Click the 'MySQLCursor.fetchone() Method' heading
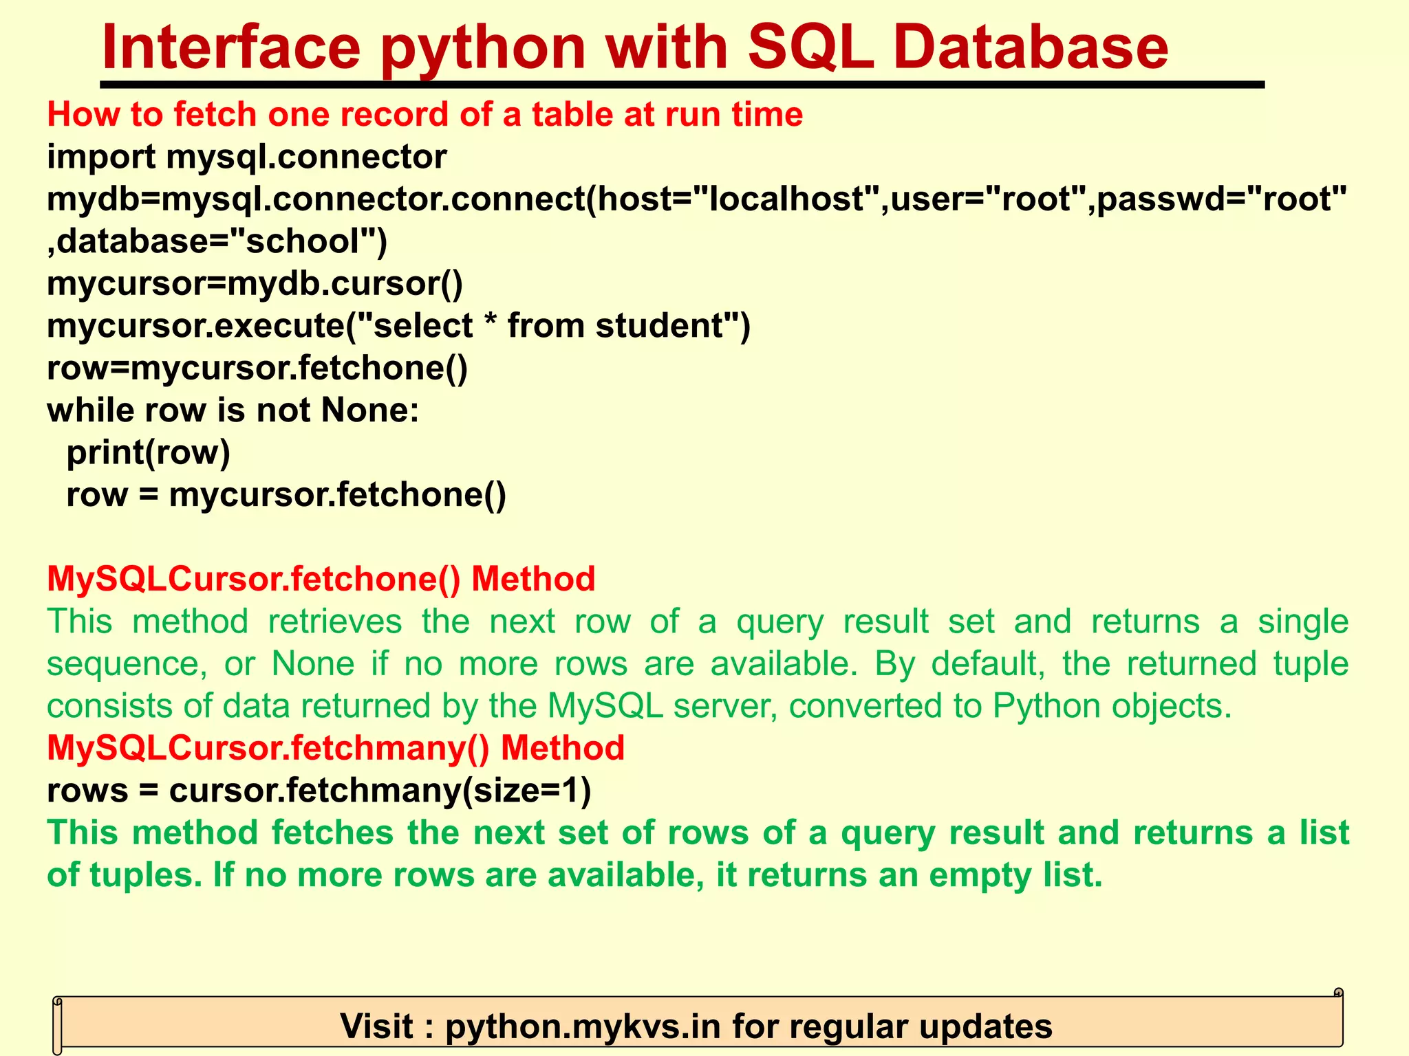This screenshot has width=1409, height=1056. click(x=321, y=579)
